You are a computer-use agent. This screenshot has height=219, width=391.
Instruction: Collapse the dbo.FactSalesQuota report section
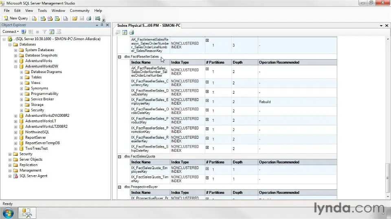pos(120,157)
